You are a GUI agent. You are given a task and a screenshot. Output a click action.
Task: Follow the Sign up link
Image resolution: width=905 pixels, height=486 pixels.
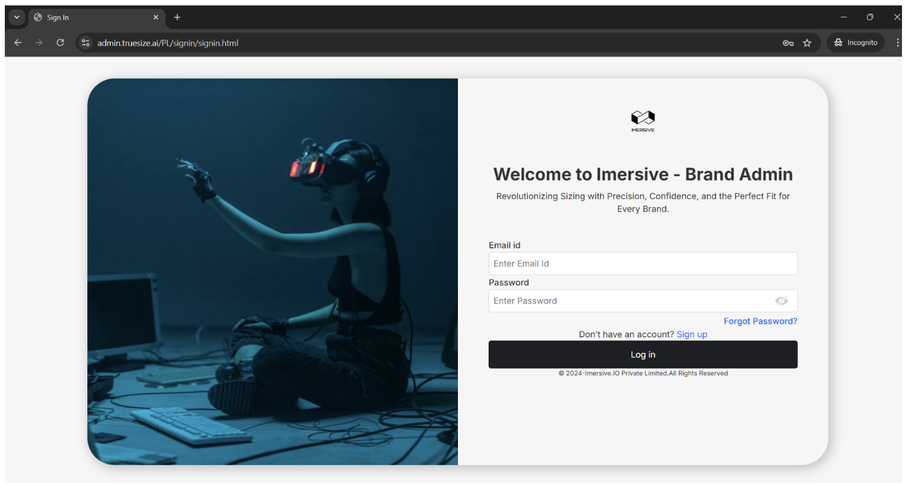691,334
